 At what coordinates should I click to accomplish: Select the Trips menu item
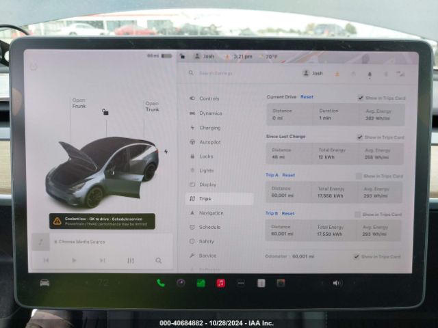coord(220,199)
